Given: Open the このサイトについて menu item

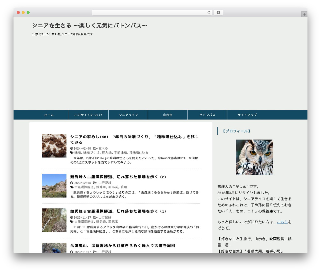Looking at the screenshot, I should click(89, 115).
